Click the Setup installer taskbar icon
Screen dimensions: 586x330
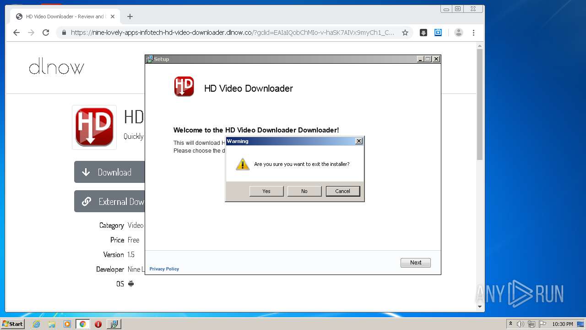tap(114, 324)
